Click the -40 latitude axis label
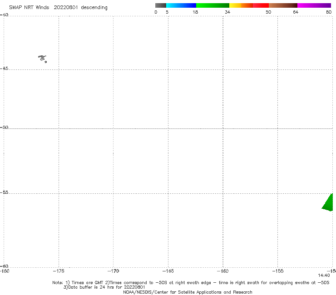 (4, 15)
